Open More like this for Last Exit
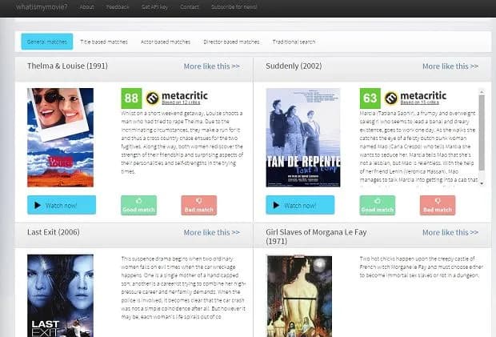Screen dimensions: 496x337 (211, 232)
